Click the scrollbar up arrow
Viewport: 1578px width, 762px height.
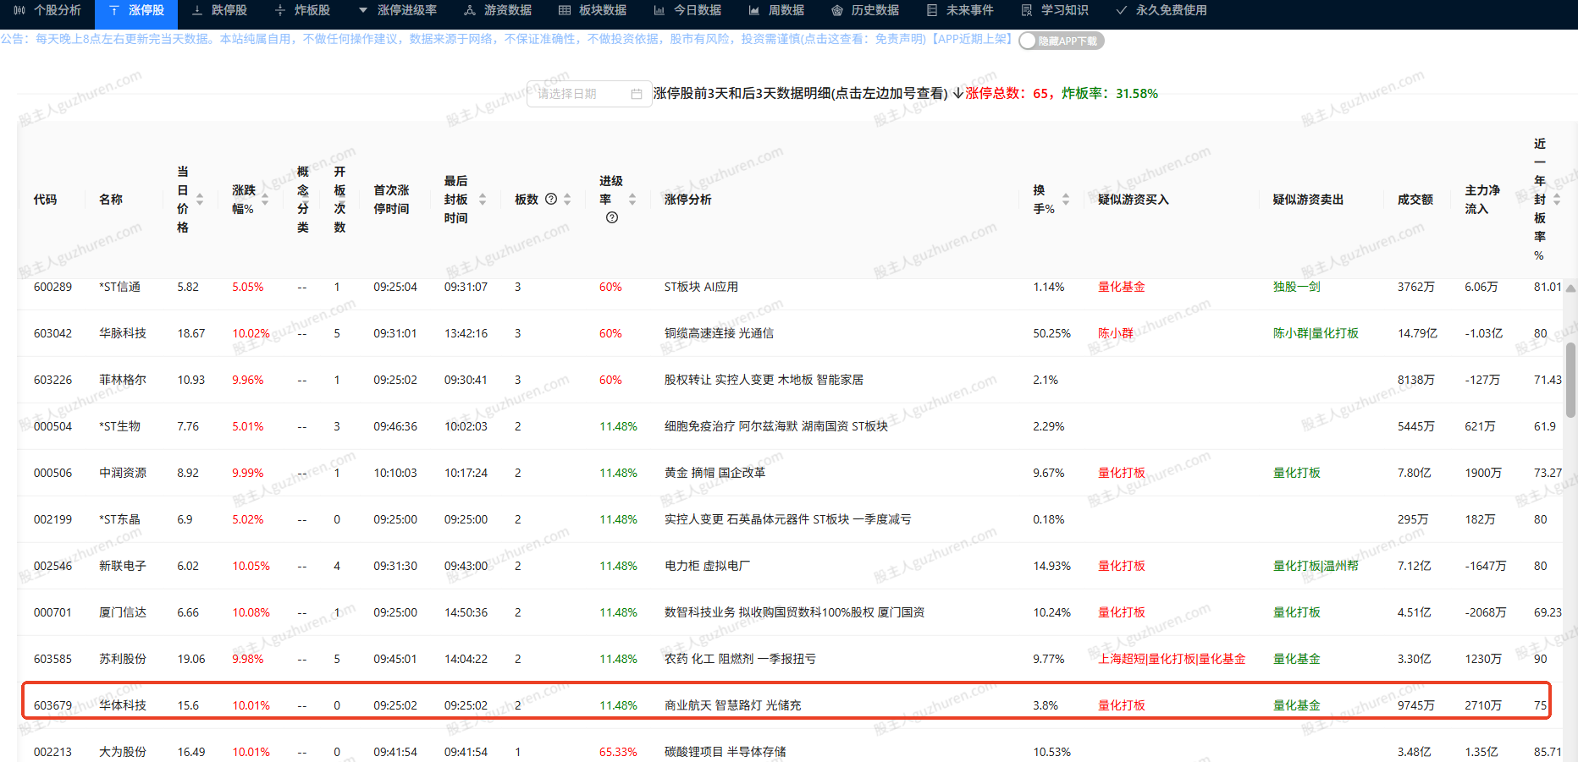[x=1571, y=288]
